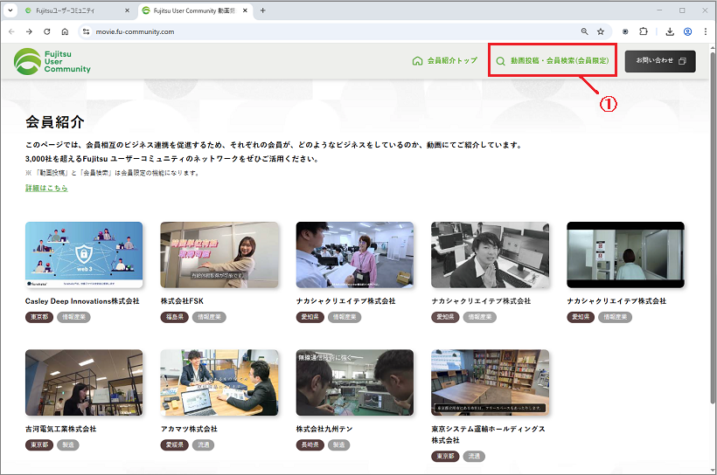Select the 製造 tag under 古河電気工業株式会社
Image resolution: width=717 pixels, height=475 pixels.
click(68, 444)
